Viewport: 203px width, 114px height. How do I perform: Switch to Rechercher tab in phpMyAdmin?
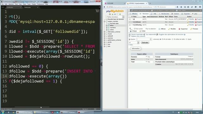[164, 14]
